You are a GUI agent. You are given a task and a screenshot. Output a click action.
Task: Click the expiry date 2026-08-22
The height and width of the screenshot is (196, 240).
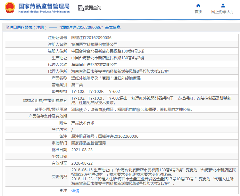click(x=82, y=163)
